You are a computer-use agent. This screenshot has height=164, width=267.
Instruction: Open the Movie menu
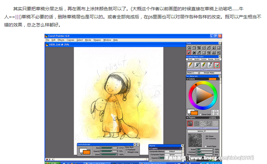pos(88,40)
